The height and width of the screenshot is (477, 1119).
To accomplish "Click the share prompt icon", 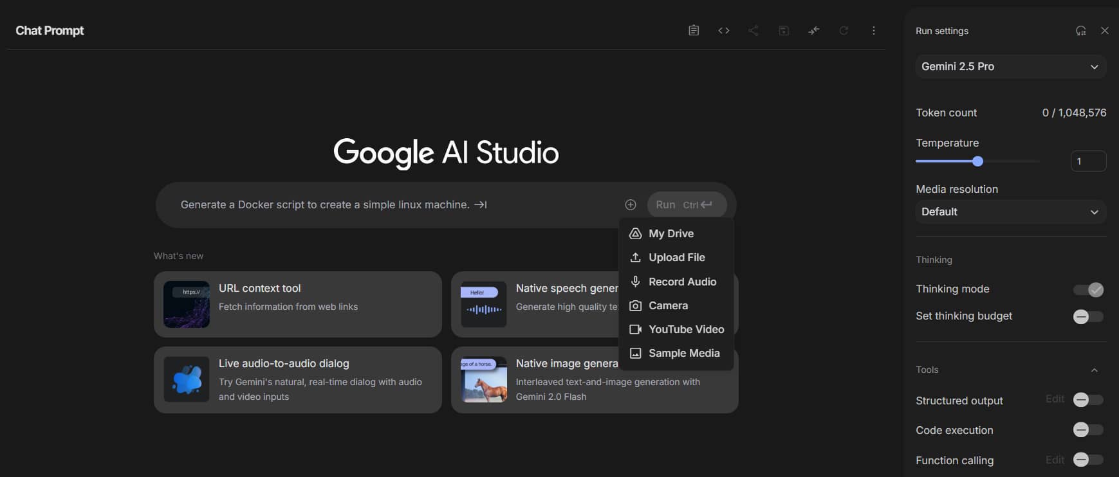I will (754, 30).
